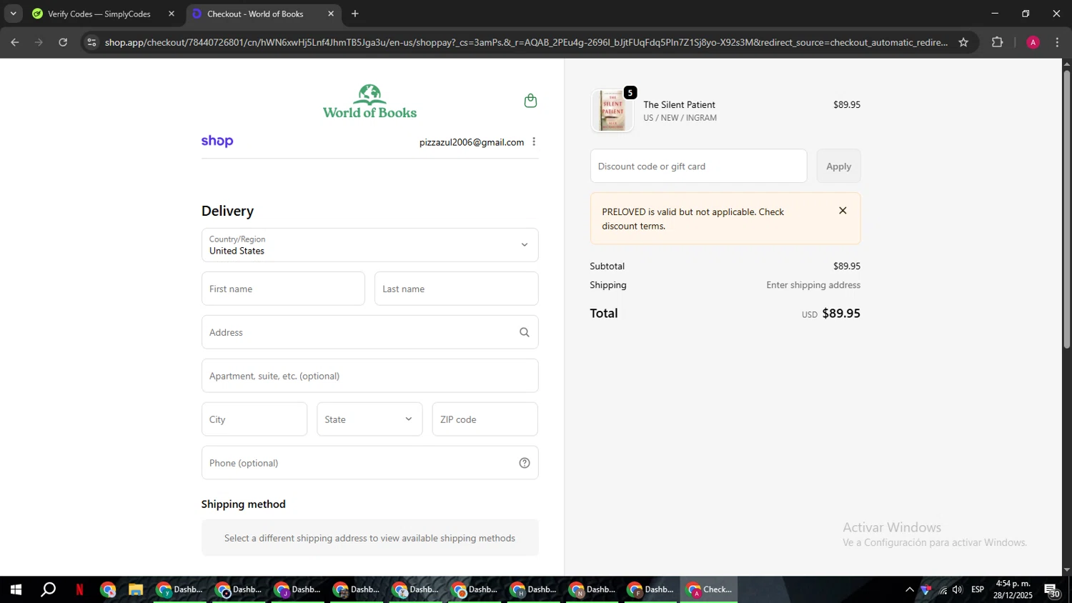Click the Total $89.95 amount

point(841,313)
